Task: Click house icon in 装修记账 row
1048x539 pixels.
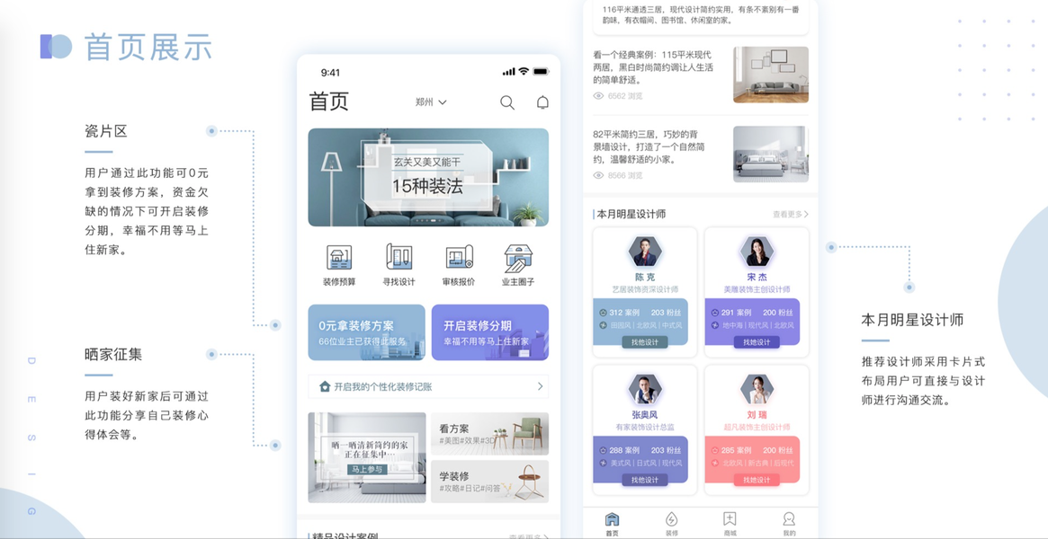Action: coord(325,386)
